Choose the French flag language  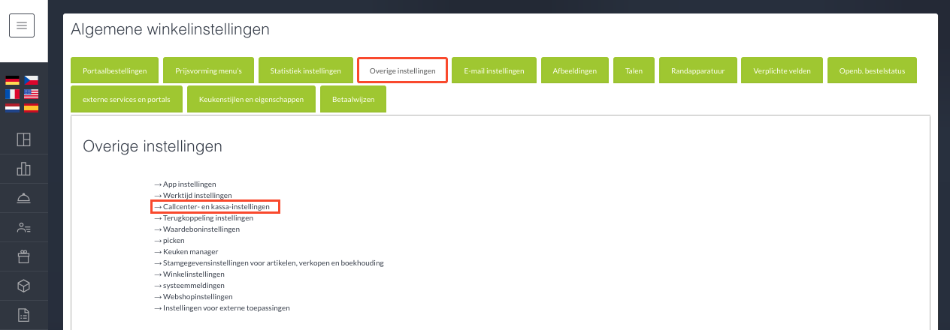(13, 94)
